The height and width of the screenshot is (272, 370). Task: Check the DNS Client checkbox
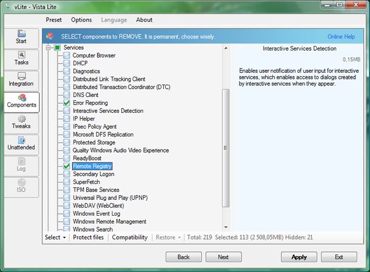click(67, 95)
